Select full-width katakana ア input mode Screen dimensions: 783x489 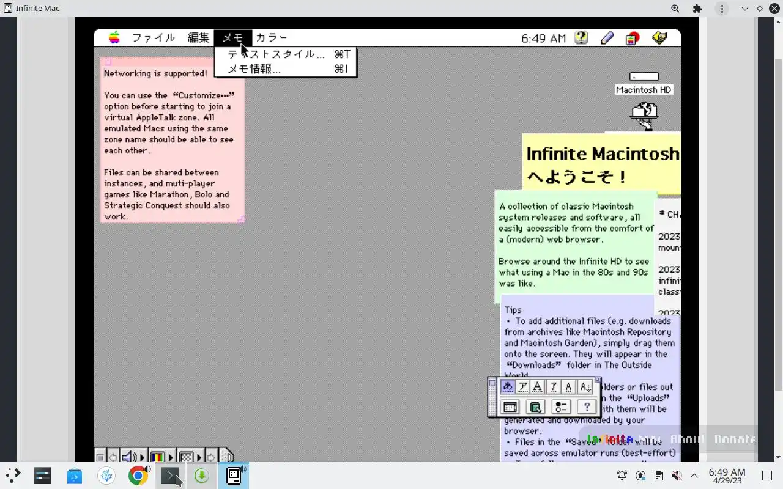click(522, 386)
